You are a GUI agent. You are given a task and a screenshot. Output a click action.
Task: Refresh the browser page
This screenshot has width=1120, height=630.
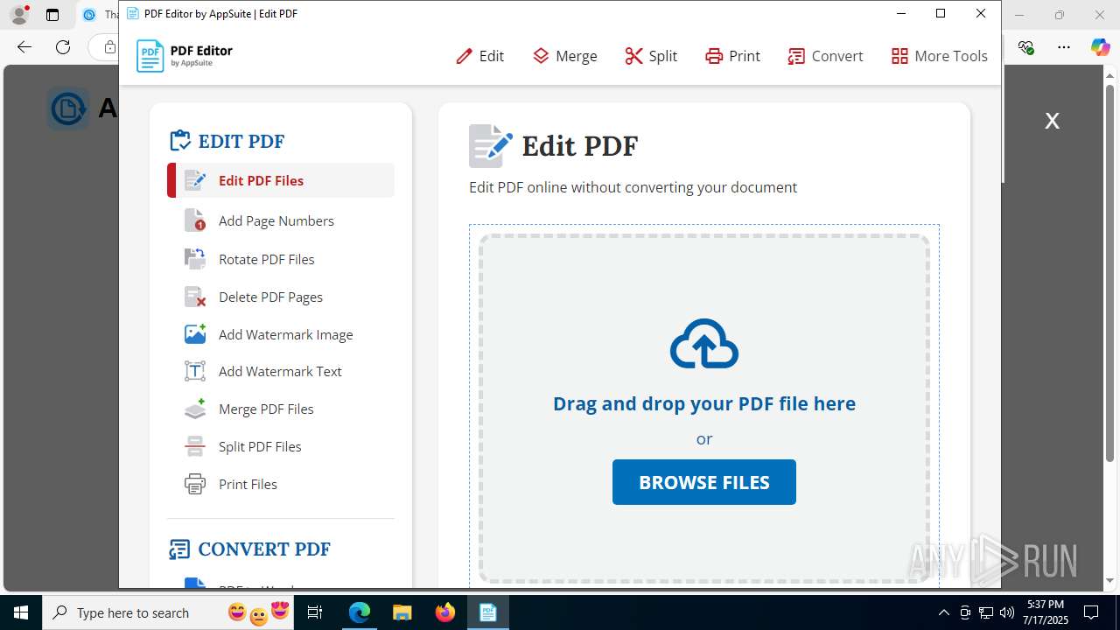(x=63, y=47)
